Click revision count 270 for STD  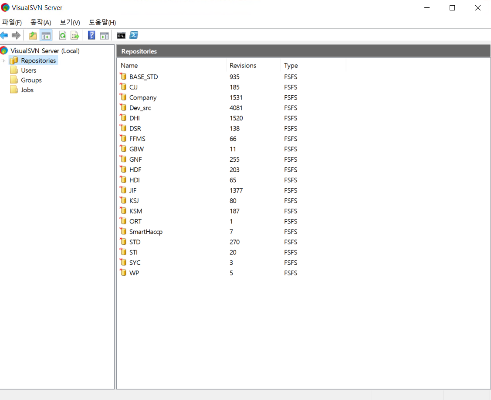[234, 242]
